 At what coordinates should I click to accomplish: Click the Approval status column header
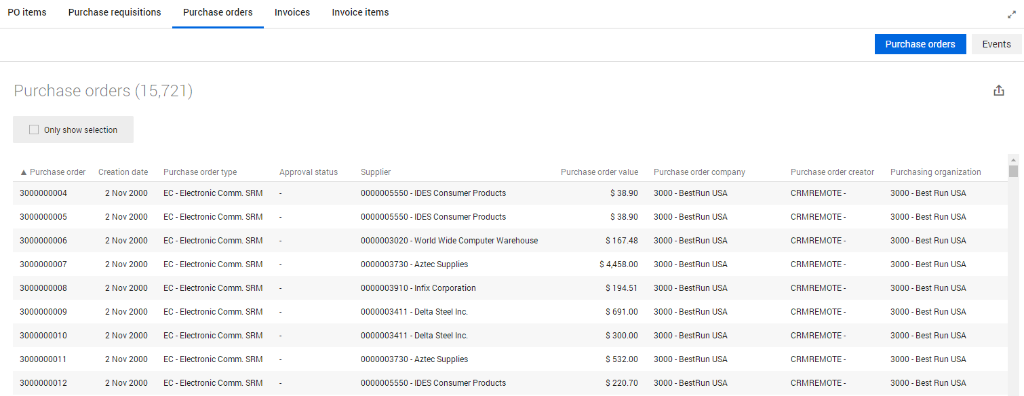[308, 172]
